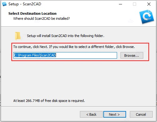157x122 pixels.
Task: Click empty space inside the destination folder field
Action: [86, 56]
